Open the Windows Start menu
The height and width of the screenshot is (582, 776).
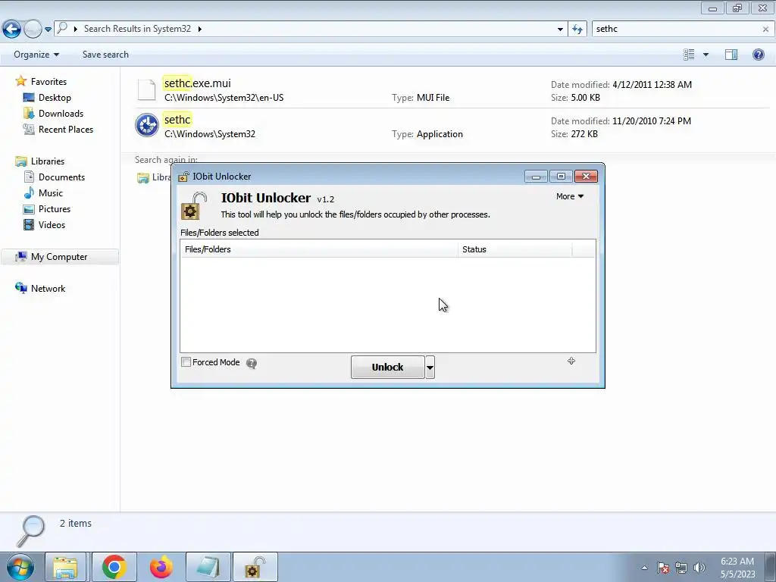[20, 567]
